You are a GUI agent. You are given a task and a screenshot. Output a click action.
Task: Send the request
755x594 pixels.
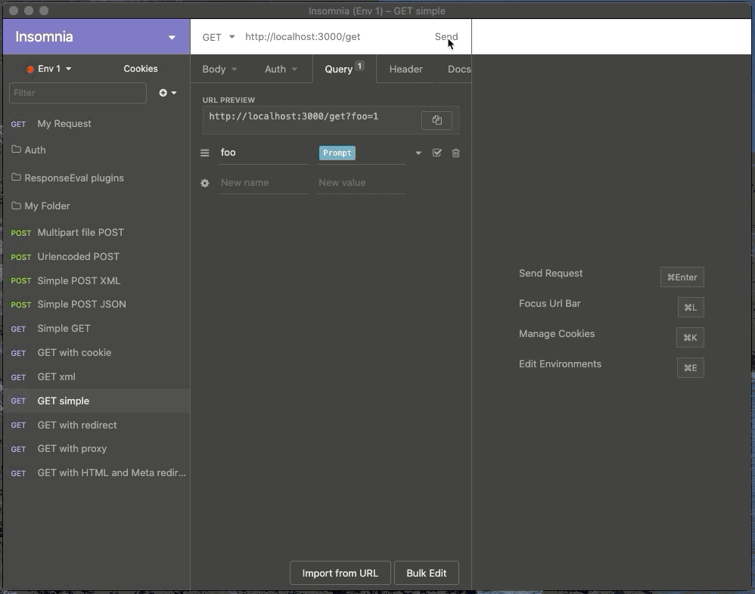coord(446,36)
